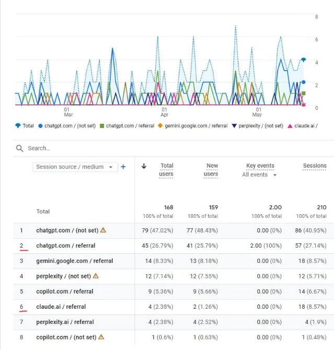This screenshot has height=350, width=334.
Task: Click 86 (40.95%) sessions cell
Action: pos(311,230)
